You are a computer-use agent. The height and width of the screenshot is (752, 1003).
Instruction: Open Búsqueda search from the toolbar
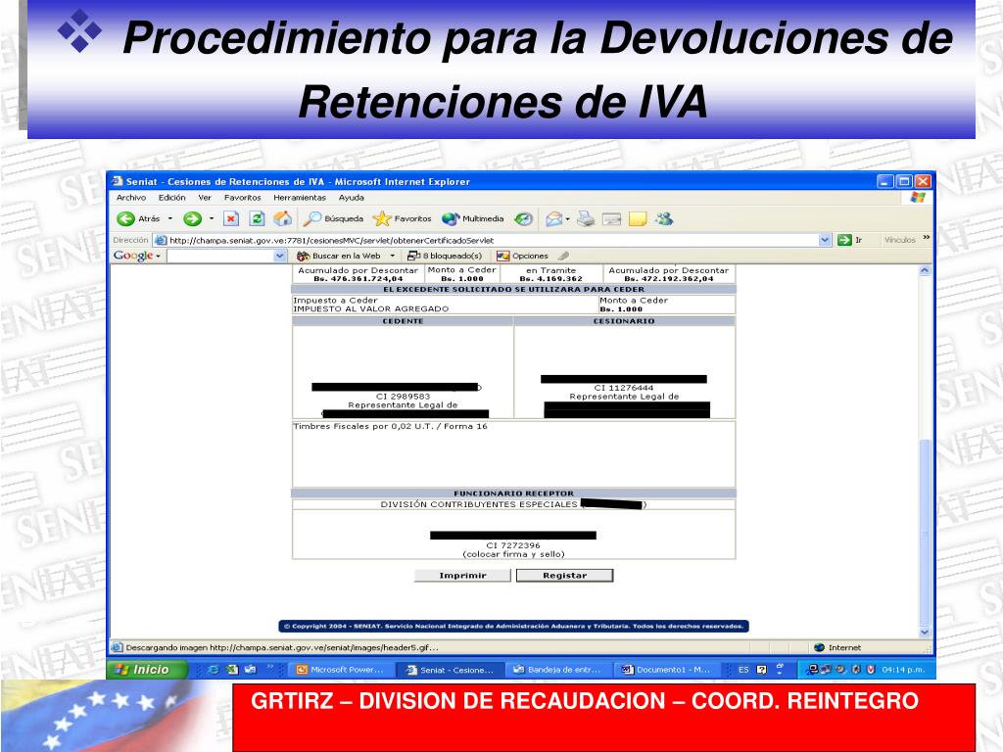tap(333, 218)
